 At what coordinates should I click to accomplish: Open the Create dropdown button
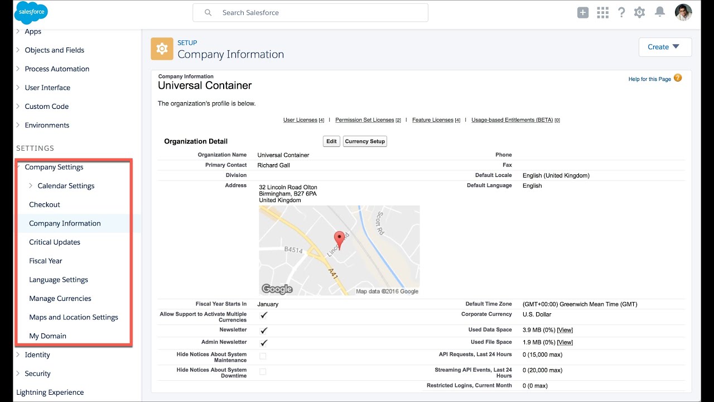(x=665, y=47)
